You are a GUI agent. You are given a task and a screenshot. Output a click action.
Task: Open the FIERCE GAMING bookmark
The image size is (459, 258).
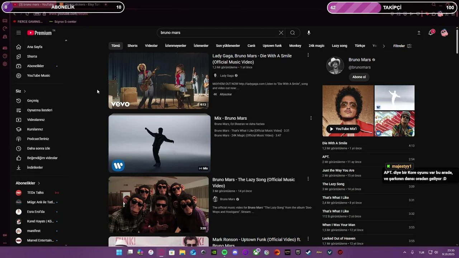click(27, 21)
